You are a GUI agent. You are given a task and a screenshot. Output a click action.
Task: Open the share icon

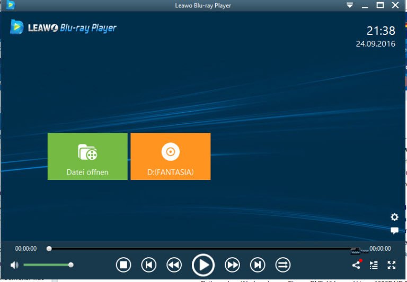tap(356, 265)
